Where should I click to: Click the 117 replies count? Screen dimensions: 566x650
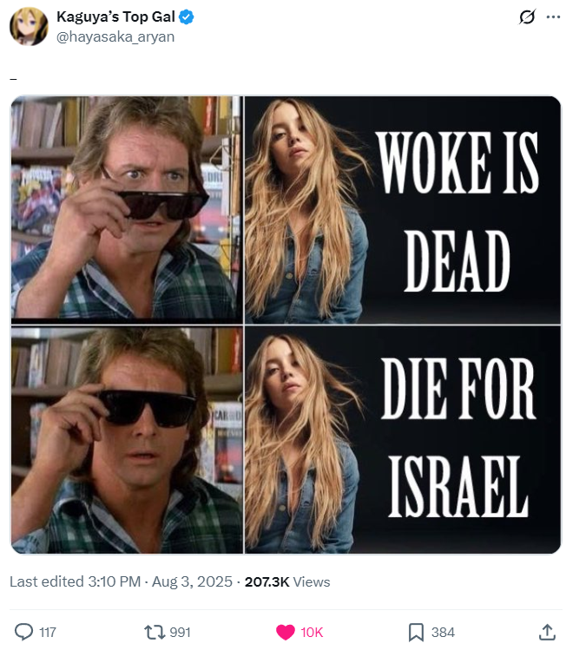(48, 632)
